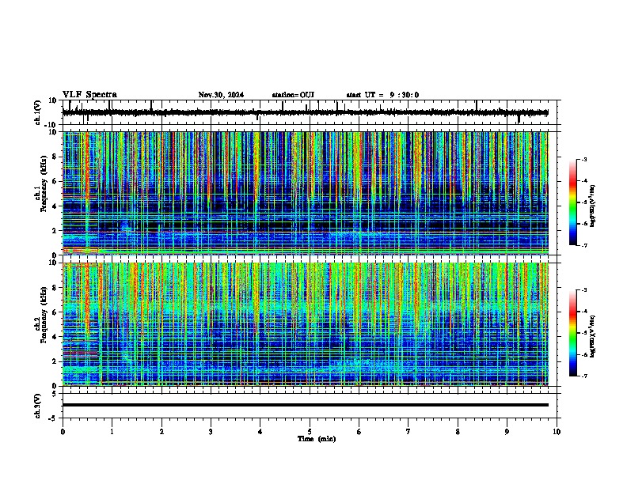Image resolution: width=627 pixels, height=484 pixels.
Task: Click time axis tick label "6"
Action: [x=359, y=432]
